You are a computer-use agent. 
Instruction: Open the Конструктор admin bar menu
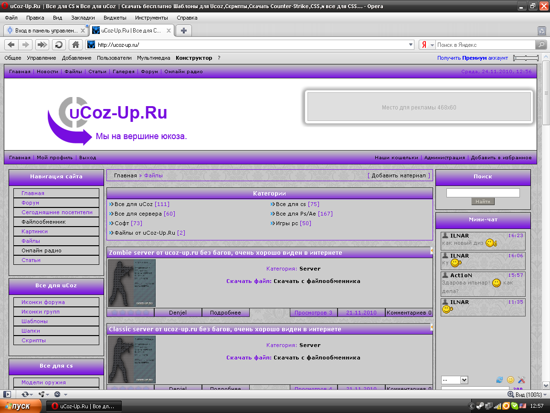pos(194,58)
